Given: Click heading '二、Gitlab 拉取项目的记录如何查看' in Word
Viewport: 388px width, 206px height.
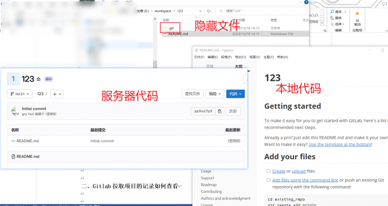Looking at the screenshot, I should pyautogui.click(x=130, y=186).
